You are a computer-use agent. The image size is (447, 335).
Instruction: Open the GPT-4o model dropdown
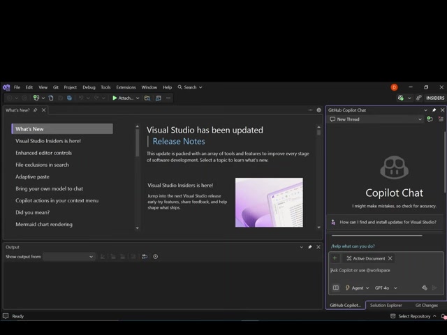386,288
